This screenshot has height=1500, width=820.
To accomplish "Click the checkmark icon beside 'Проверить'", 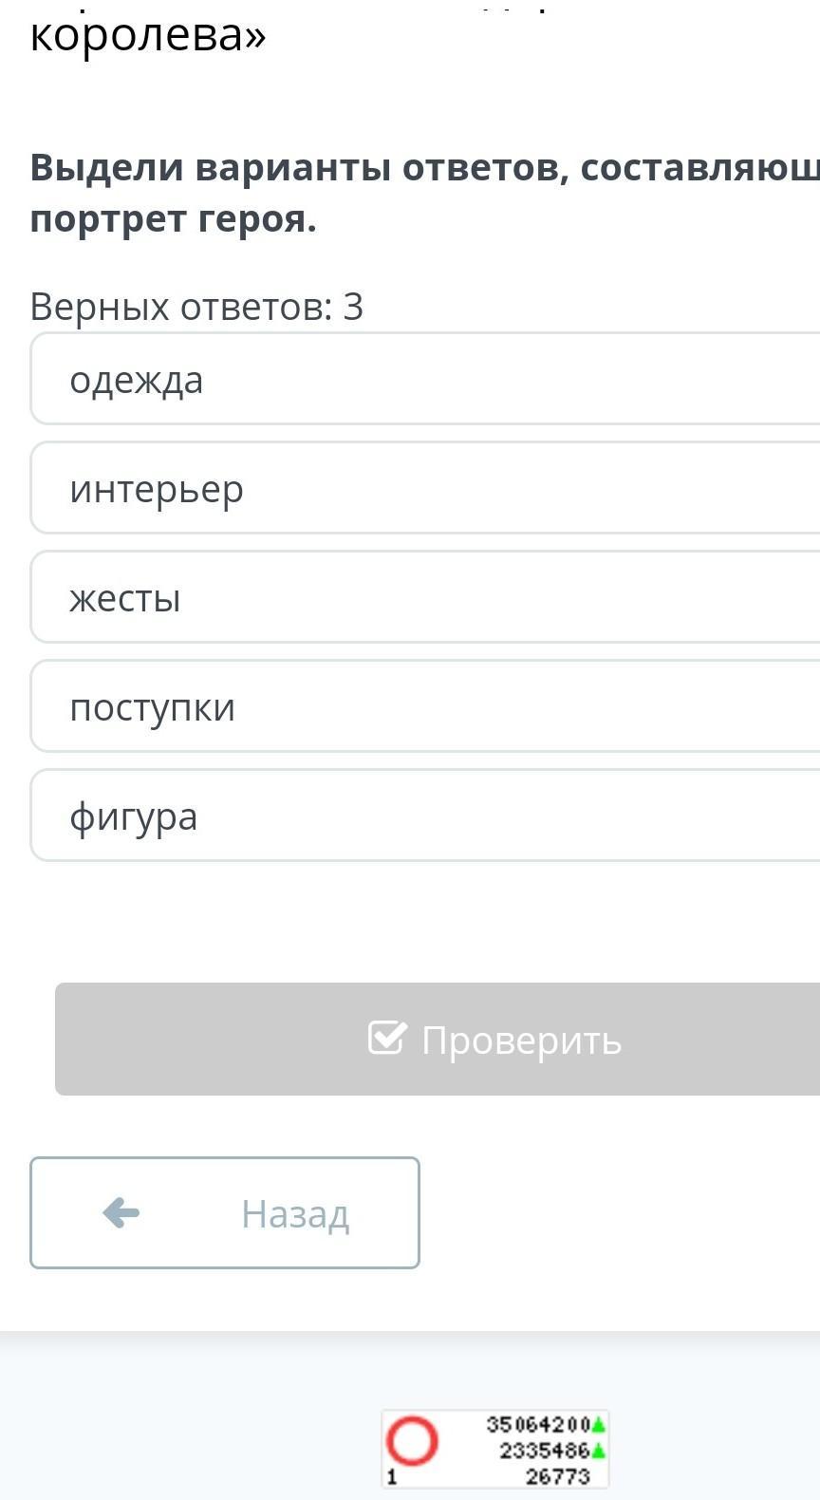I will coord(387,1039).
